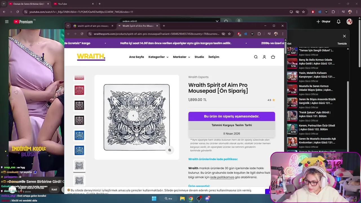This screenshot has height=203, width=361.
Task: Click 'Bu ürün ön sipariş aşamasındadır.' button
Action: pos(232,116)
